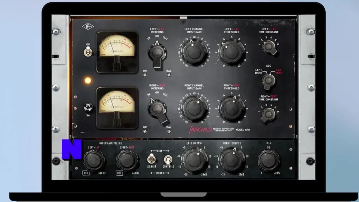Turn the Right-Vert Metering selector knob
This screenshot has height=202, width=359.
tap(158, 110)
